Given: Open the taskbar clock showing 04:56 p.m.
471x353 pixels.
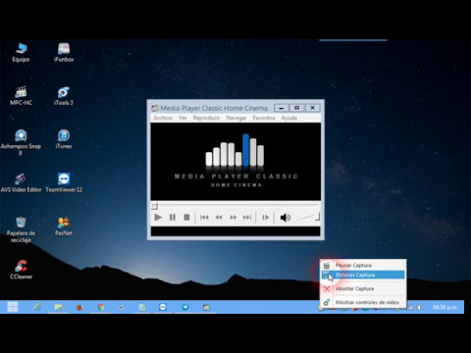Looking at the screenshot, I should pyautogui.click(x=445, y=307).
